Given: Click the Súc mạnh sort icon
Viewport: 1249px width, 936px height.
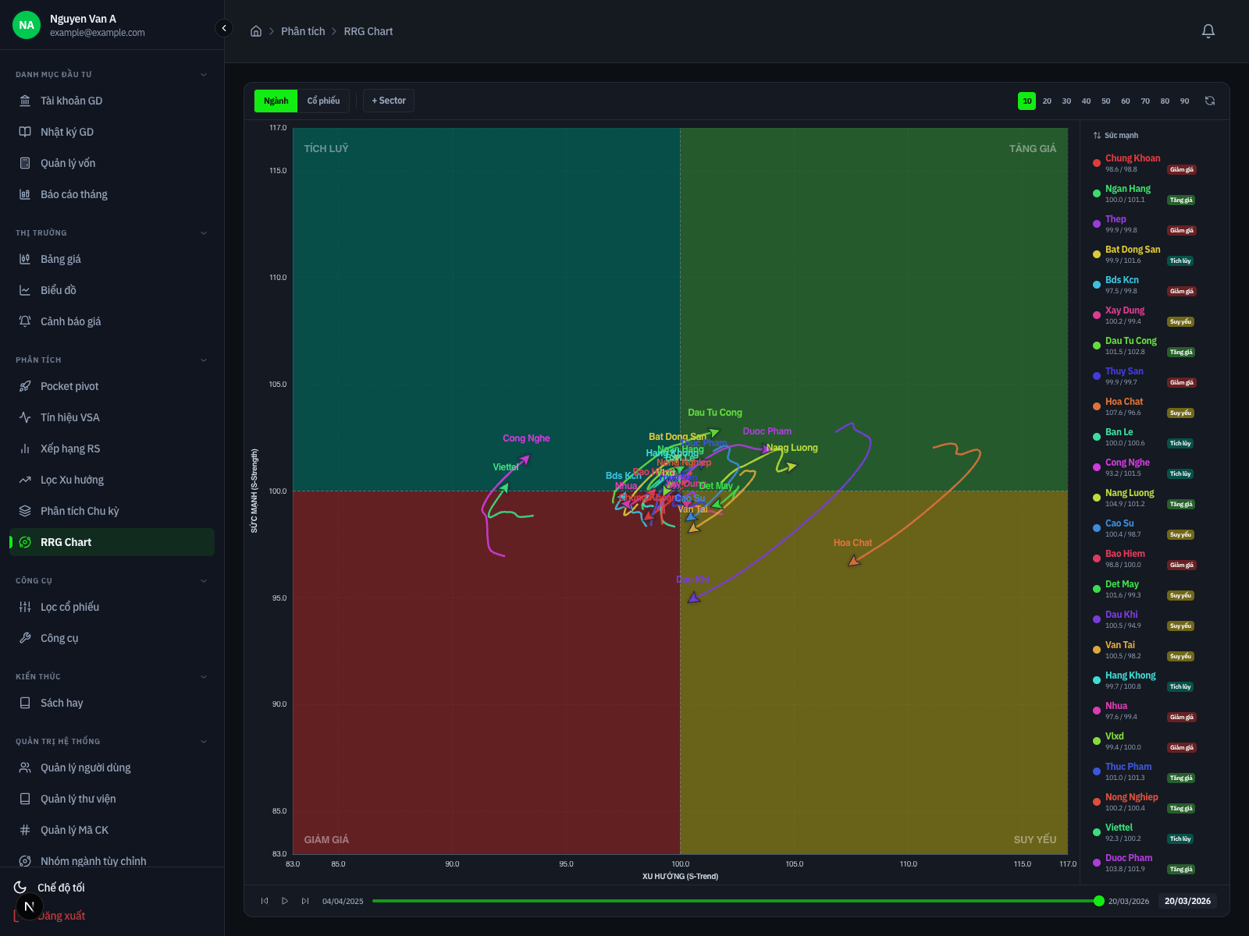Looking at the screenshot, I should (x=1097, y=136).
